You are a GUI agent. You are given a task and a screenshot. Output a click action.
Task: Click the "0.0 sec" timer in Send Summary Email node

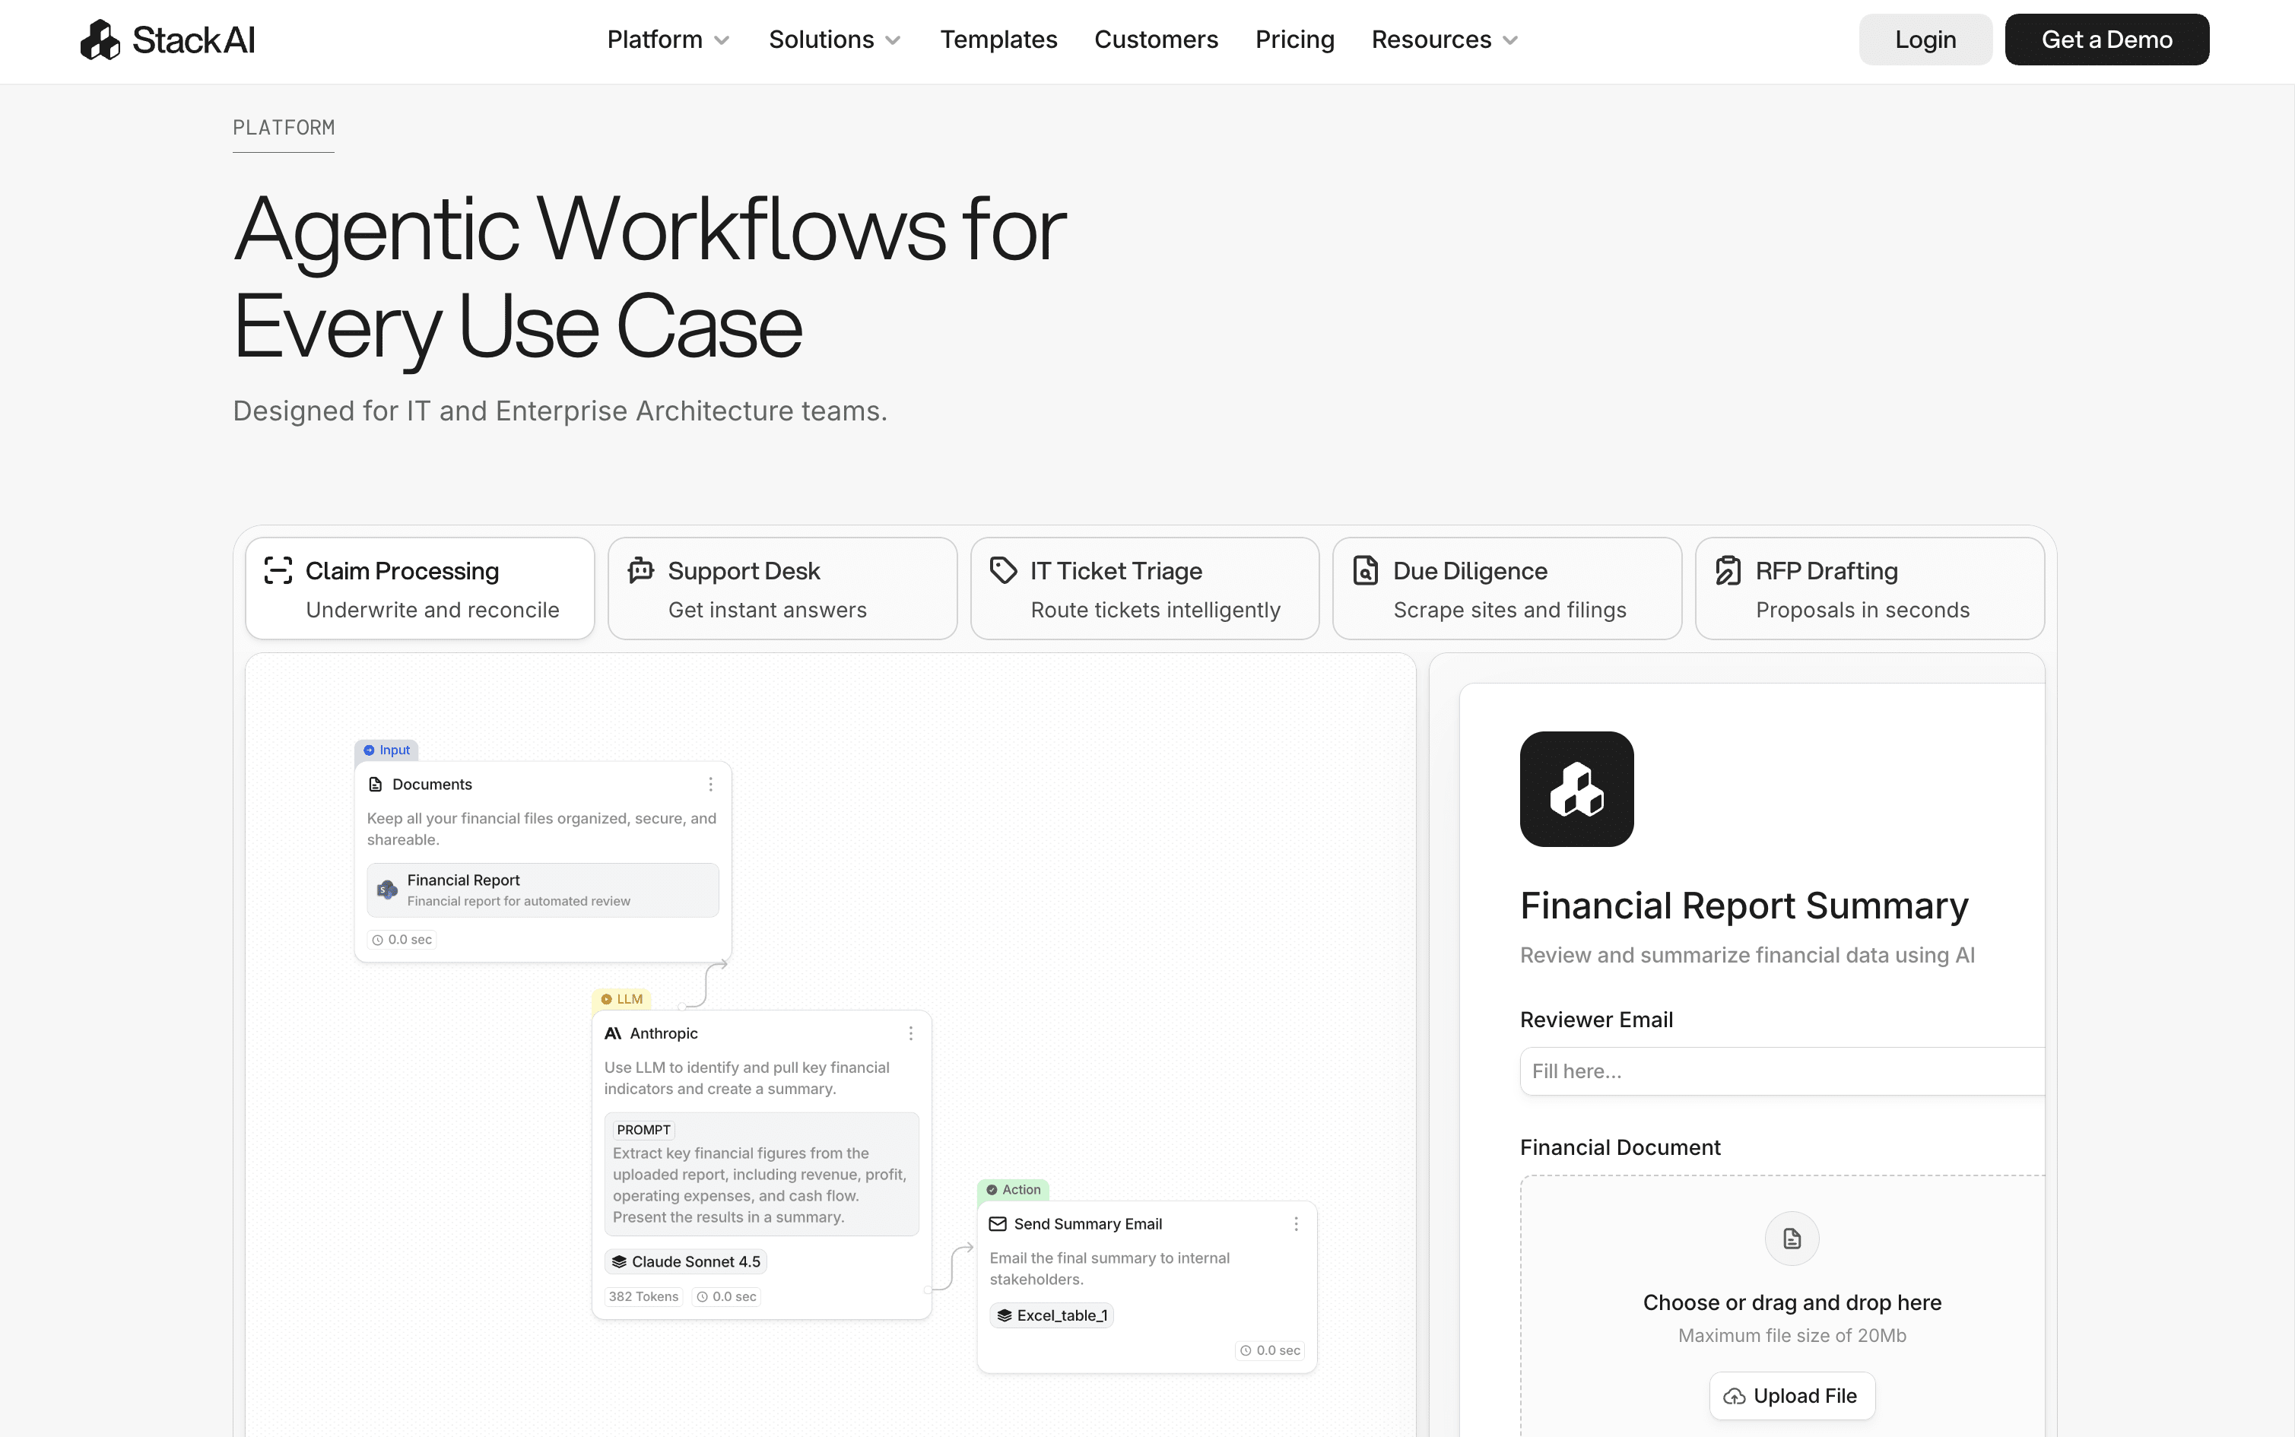1270,1350
